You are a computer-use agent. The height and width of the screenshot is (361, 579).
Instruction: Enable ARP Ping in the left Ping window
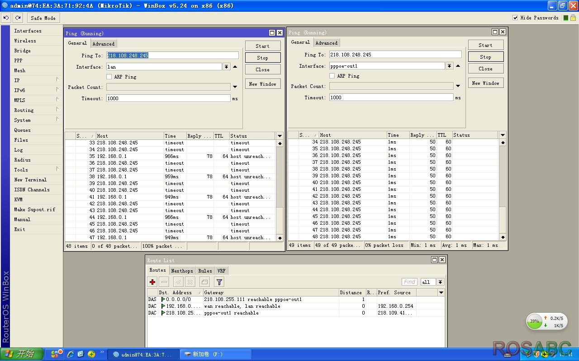point(109,77)
